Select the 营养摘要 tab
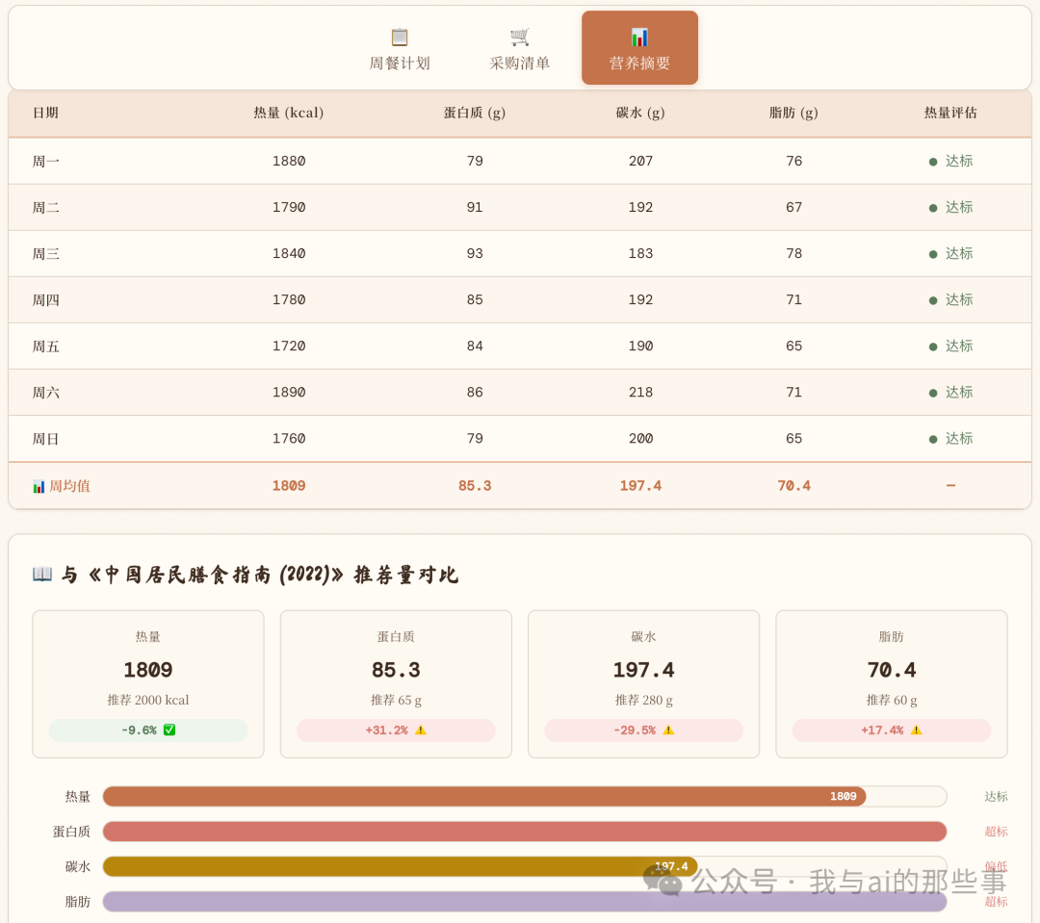Image resolution: width=1040 pixels, height=923 pixels. 639,48
